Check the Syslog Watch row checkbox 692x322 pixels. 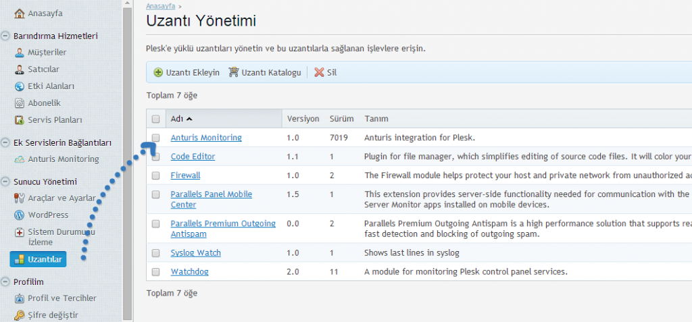pos(155,253)
